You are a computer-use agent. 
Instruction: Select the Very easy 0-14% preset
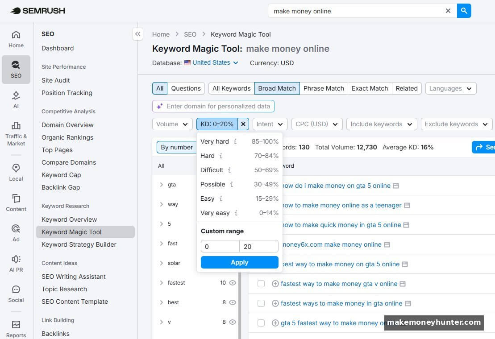pyautogui.click(x=239, y=213)
